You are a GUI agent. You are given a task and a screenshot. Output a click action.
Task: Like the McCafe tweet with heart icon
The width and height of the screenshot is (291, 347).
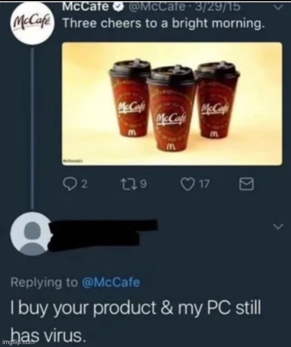pyautogui.click(x=187, y=184)
